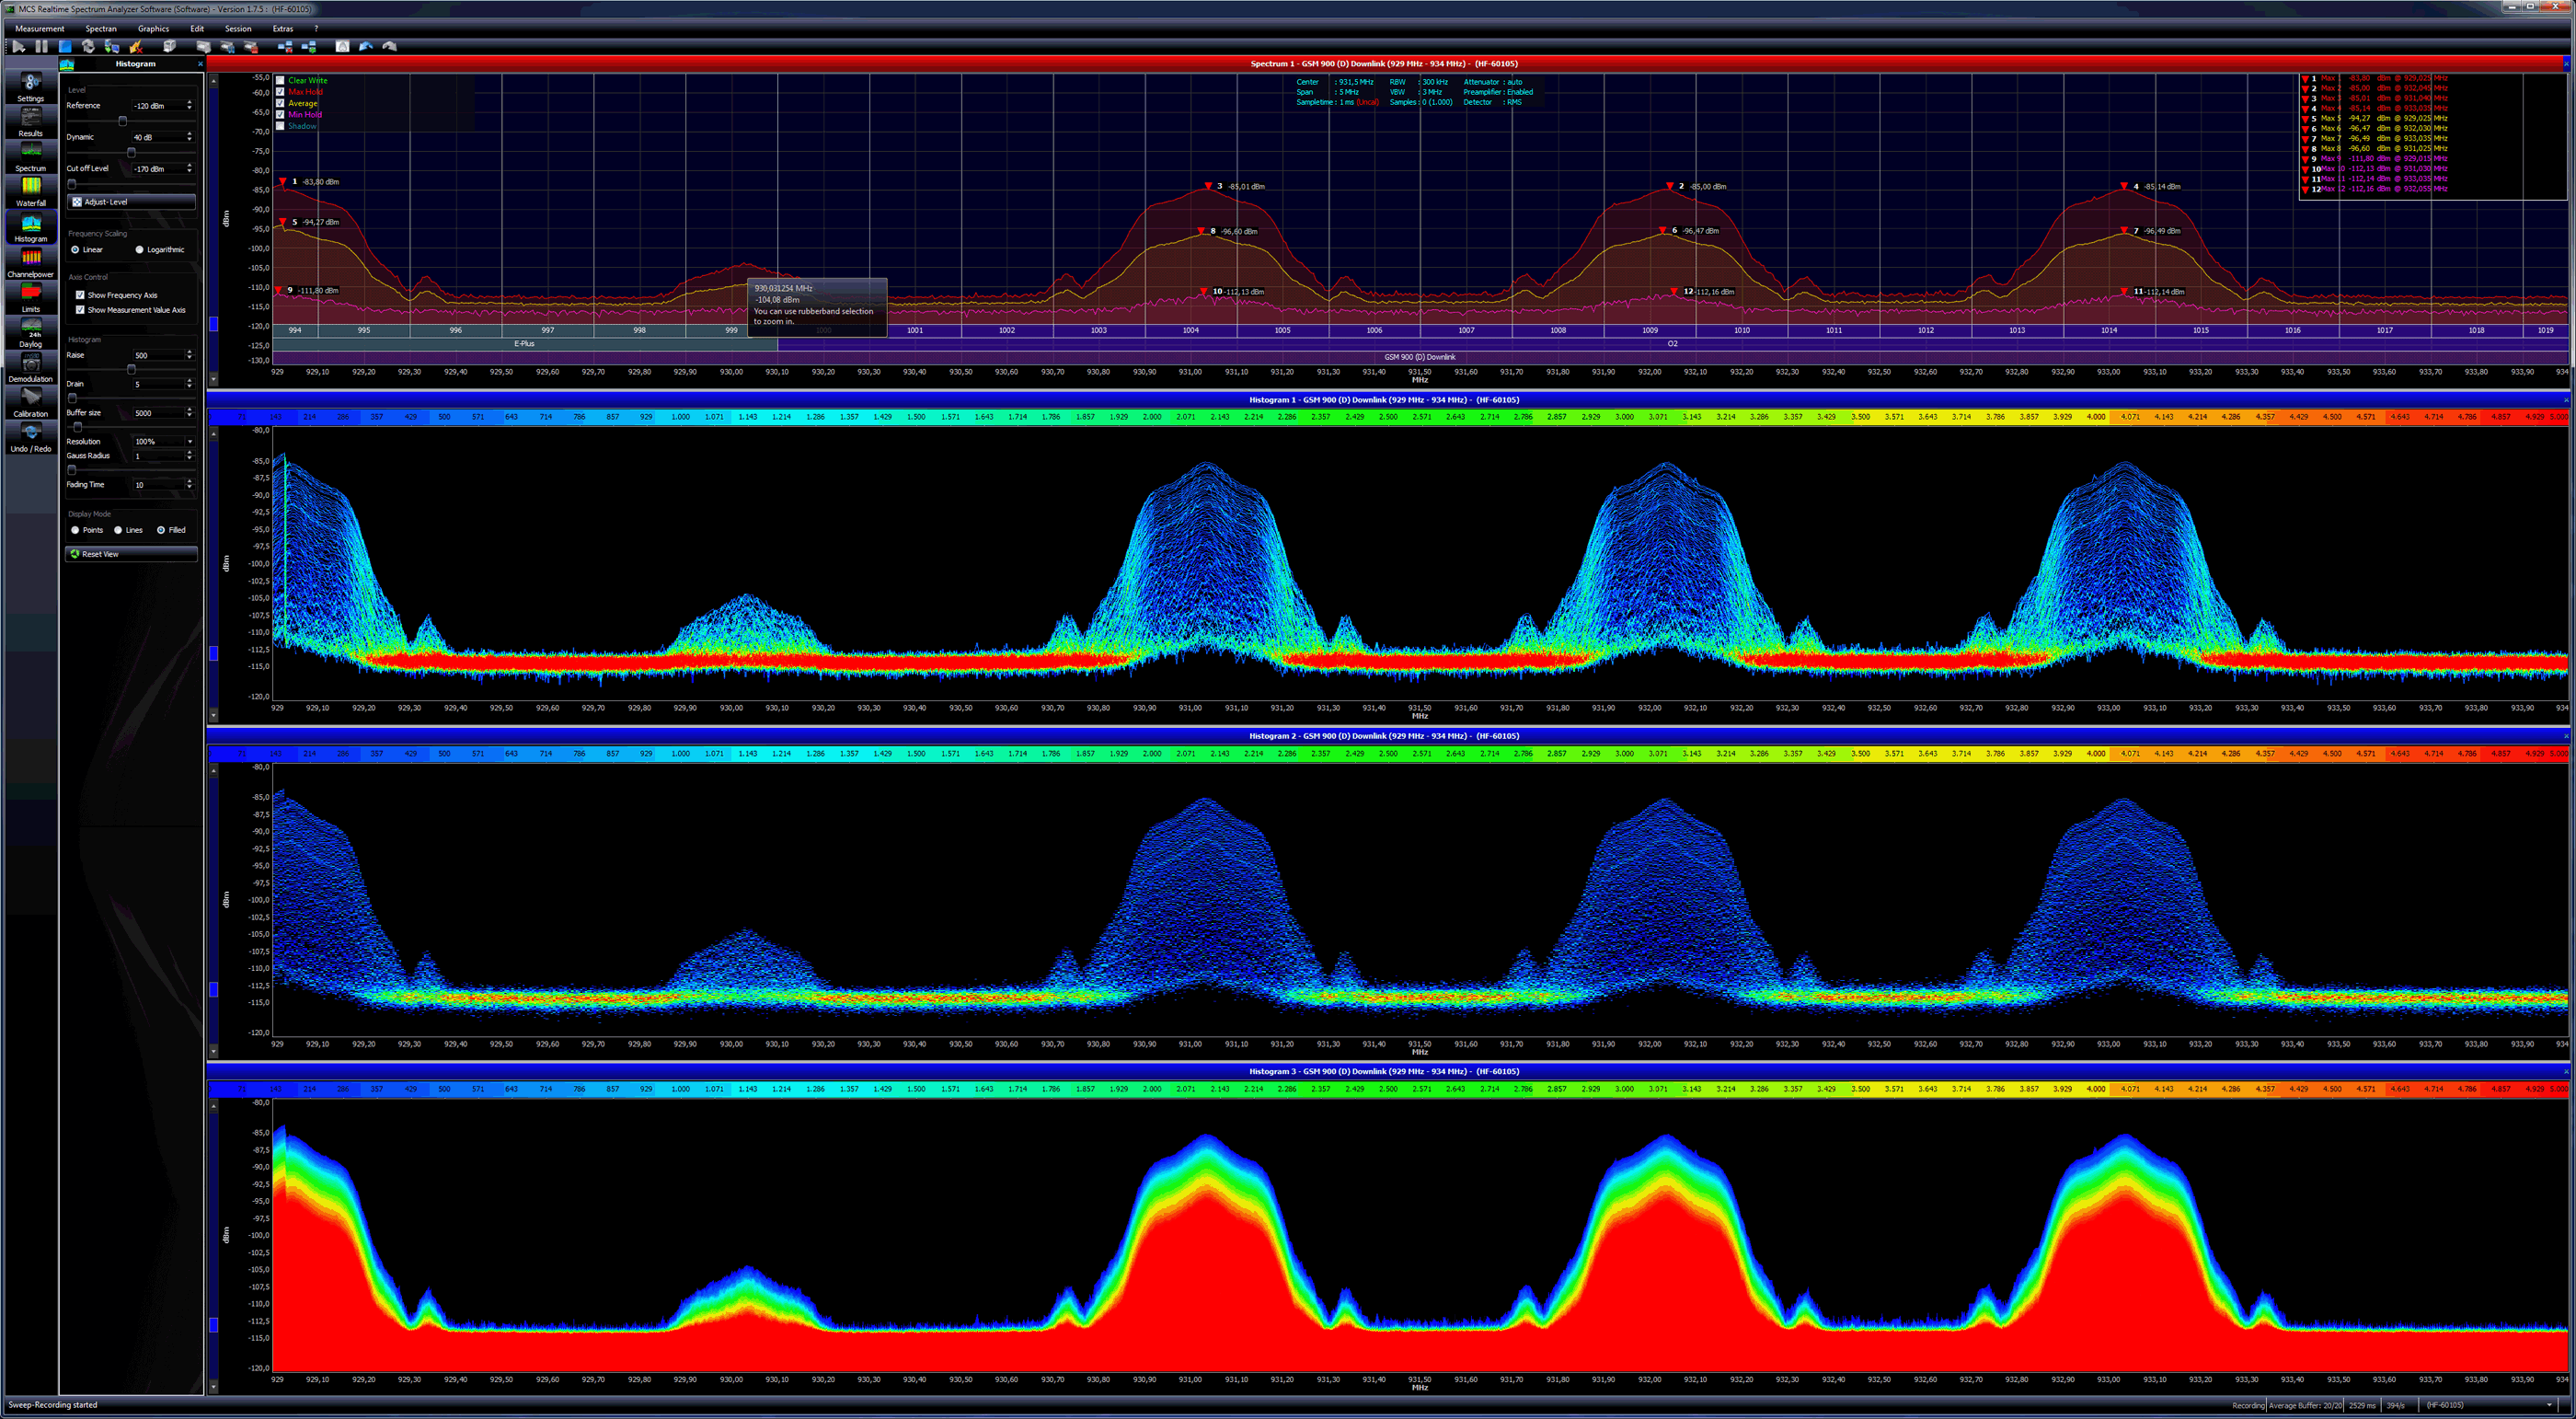This screenshot has height=1419, width=2576.
Task: Click the Adjust-Level button
Action: tap(130, 202)
